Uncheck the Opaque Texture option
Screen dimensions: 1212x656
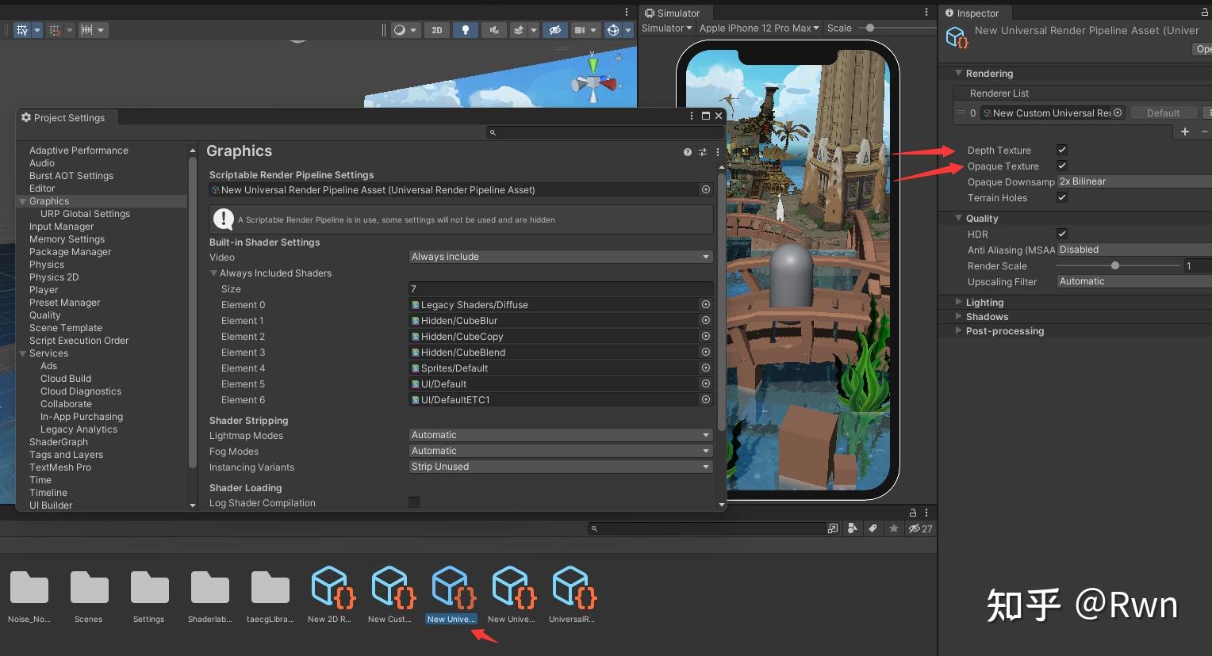[1062, 166]
